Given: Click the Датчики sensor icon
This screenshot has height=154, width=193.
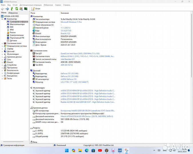Looking at the screenshot, I should (x=8, y=40).
